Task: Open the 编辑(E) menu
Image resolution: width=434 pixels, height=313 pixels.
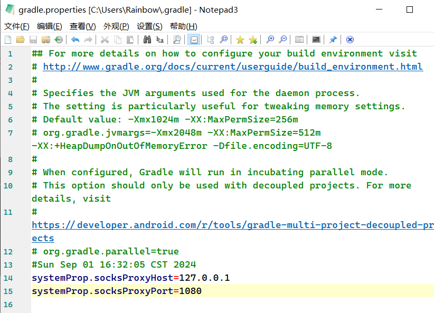Action: 49,26
